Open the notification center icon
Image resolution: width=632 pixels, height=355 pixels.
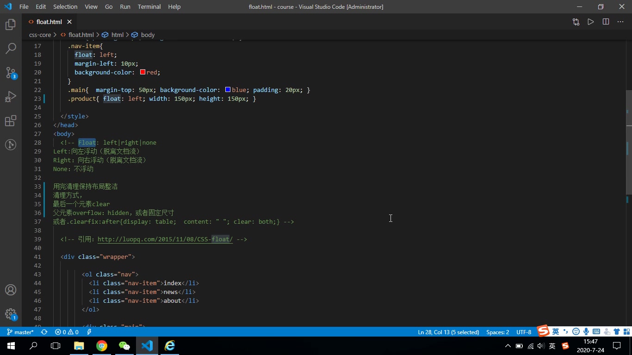click(x=617, y=346)
